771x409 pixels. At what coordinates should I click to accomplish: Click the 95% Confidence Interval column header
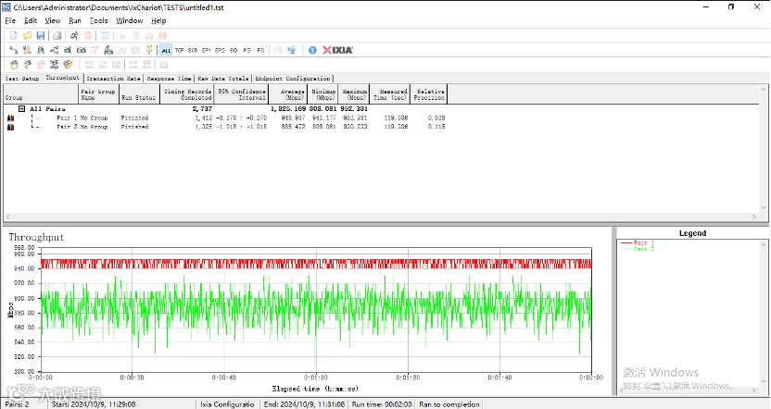(x=242, y=94)
